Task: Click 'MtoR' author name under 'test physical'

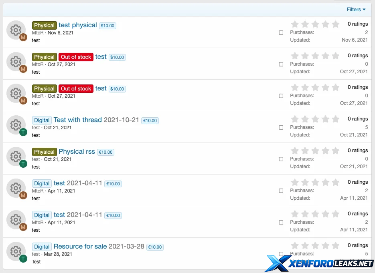Action: pos(38,33)
